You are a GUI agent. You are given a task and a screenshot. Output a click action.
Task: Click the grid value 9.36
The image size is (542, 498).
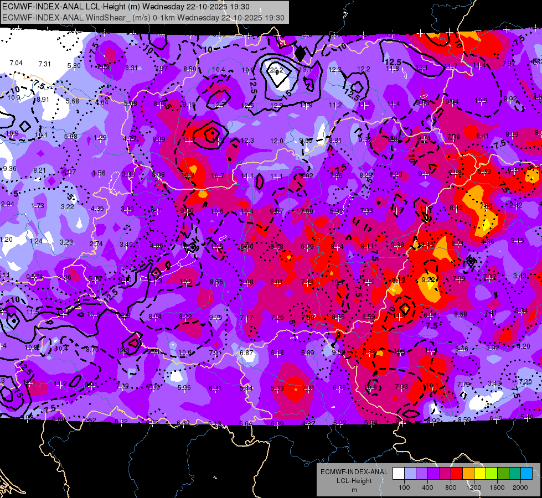tap(9, 169)
